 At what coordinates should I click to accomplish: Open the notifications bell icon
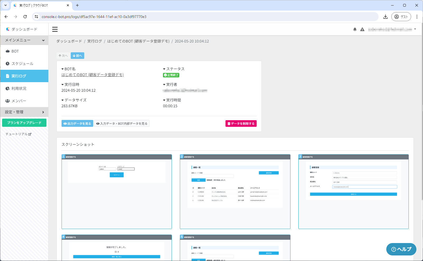pos(355,29)
